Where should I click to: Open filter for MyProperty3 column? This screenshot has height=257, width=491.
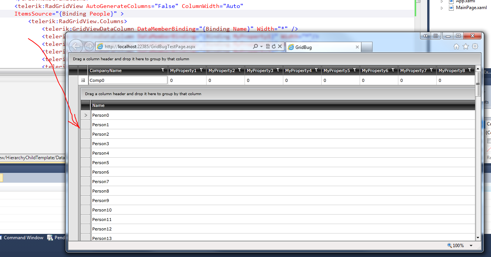[278, 71]
